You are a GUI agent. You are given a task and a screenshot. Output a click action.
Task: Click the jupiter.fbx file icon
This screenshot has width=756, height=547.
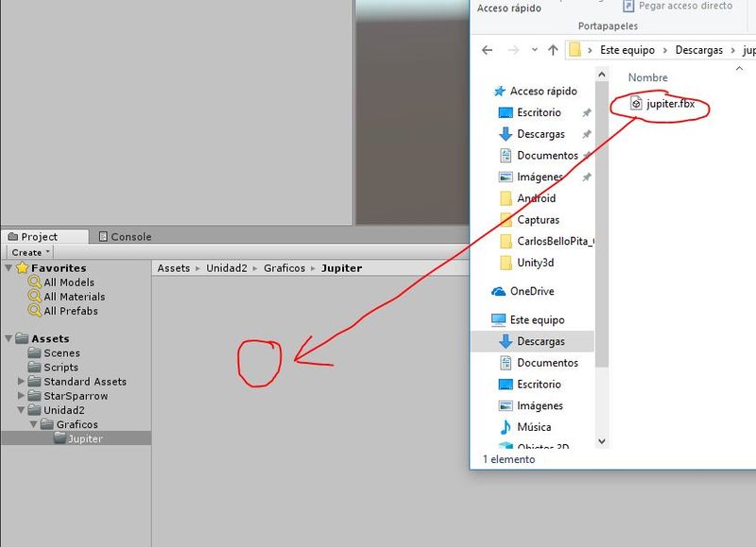tap(636, 103)
